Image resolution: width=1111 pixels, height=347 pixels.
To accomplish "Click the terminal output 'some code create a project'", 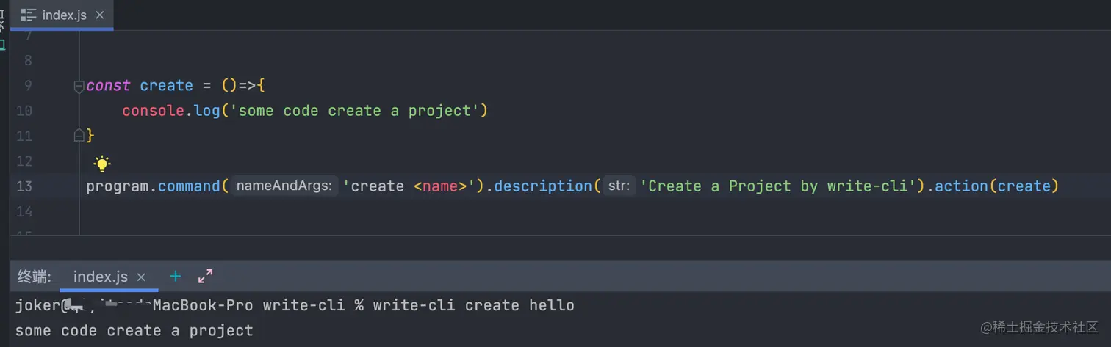I will [x=134, y=331].
